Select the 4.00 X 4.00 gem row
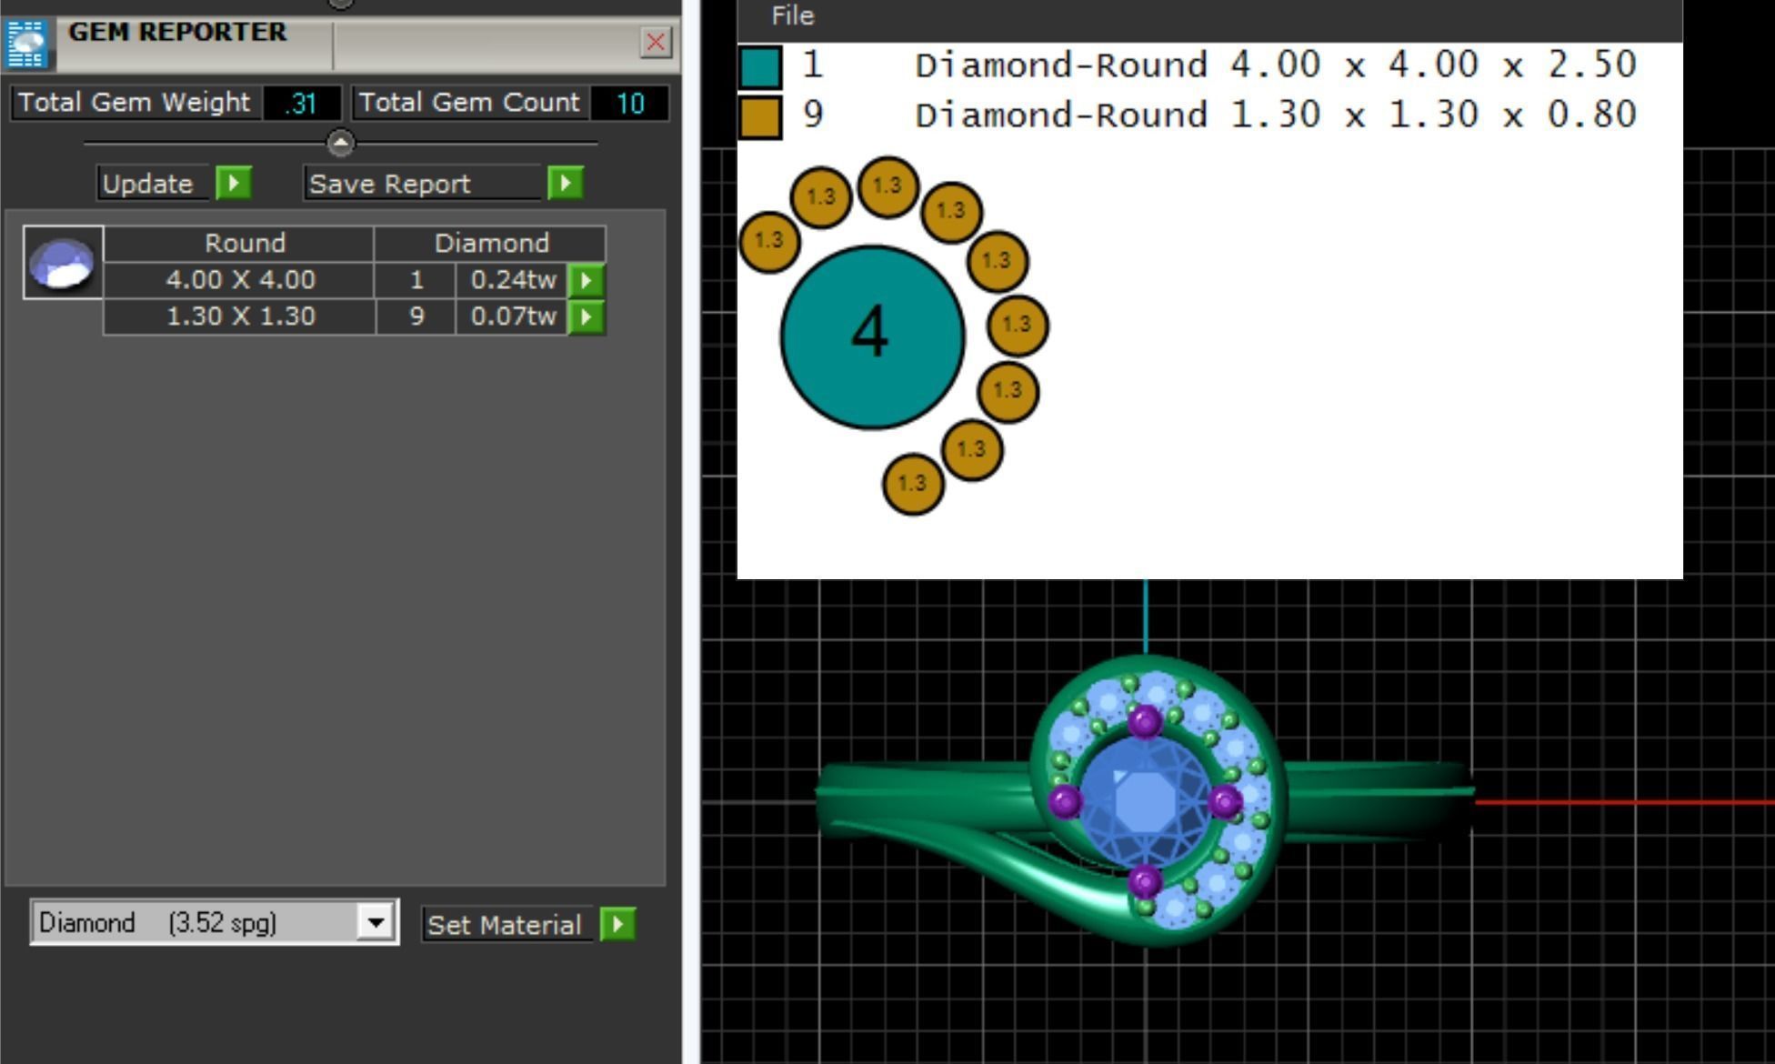Screen dimensions: 1775x1064 click(x=240, y=280)
